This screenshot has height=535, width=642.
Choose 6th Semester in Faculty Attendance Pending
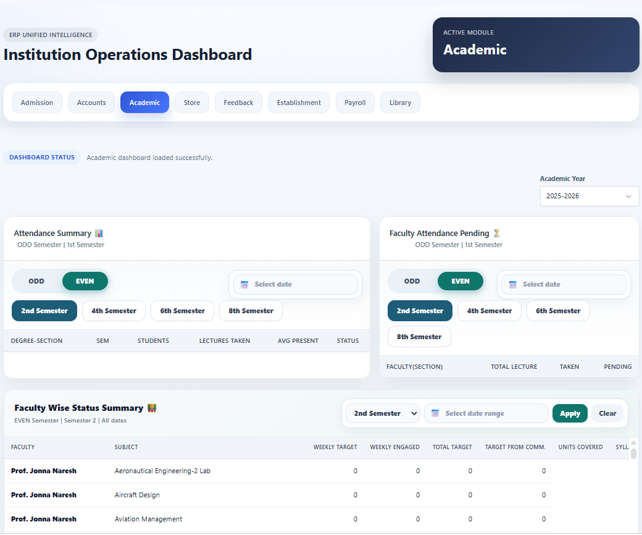tap(558, 311)
